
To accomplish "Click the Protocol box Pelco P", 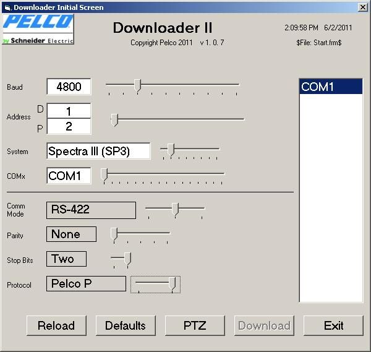I will (86, 283).
